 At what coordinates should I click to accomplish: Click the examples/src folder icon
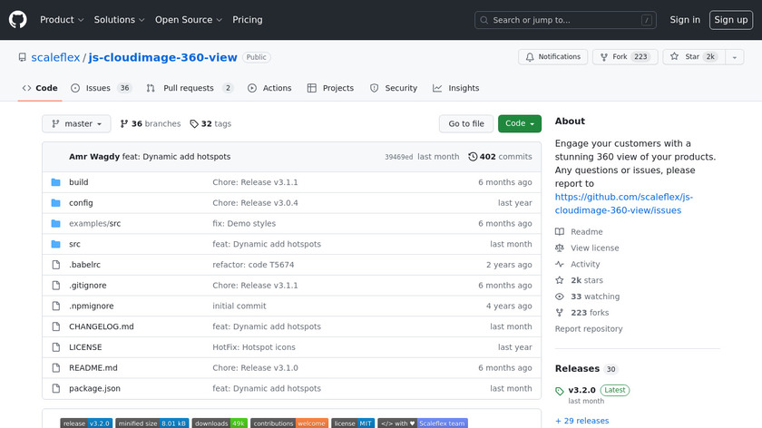56,223
